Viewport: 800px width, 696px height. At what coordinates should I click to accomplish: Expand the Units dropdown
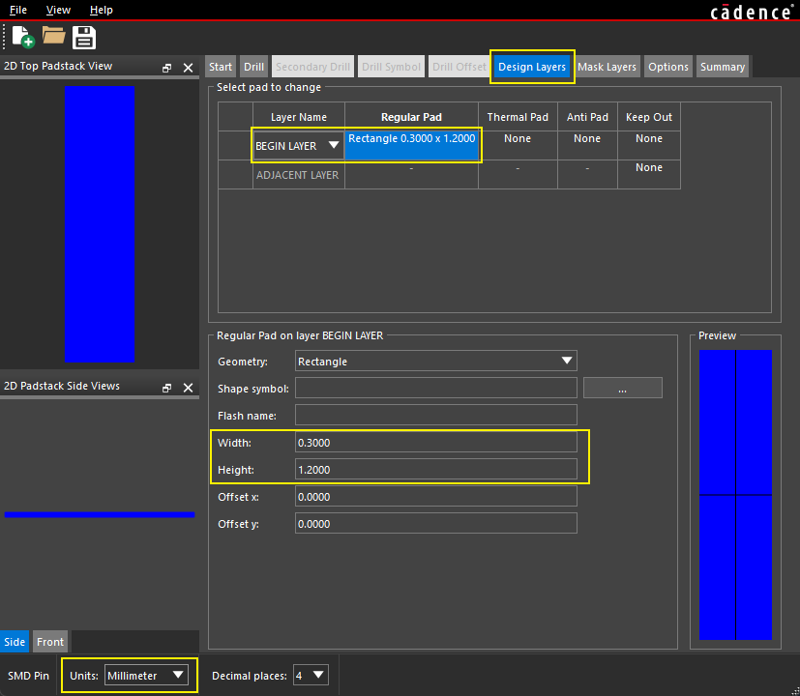[146, 675]
